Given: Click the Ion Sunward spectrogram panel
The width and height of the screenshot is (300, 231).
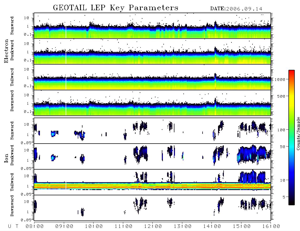Looking at the screenshot, I should click(x=152, y=131).
